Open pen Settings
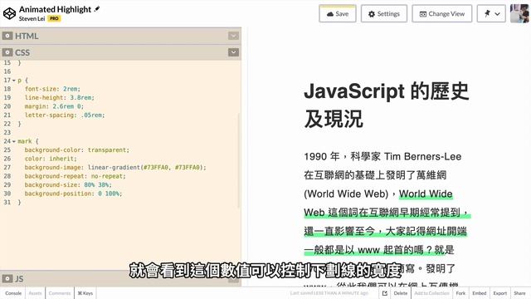The height and width of the screenshot is (299, 531). [x=384, y=14]
